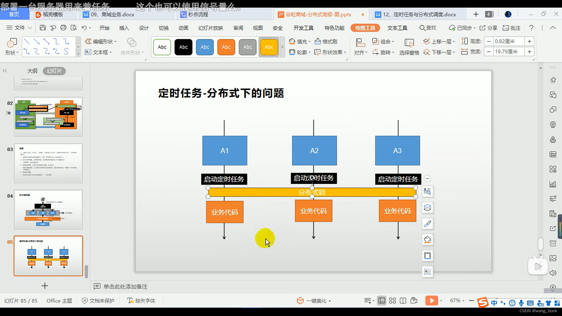Click the Print icon in quick toolbar

pos(63,28)
